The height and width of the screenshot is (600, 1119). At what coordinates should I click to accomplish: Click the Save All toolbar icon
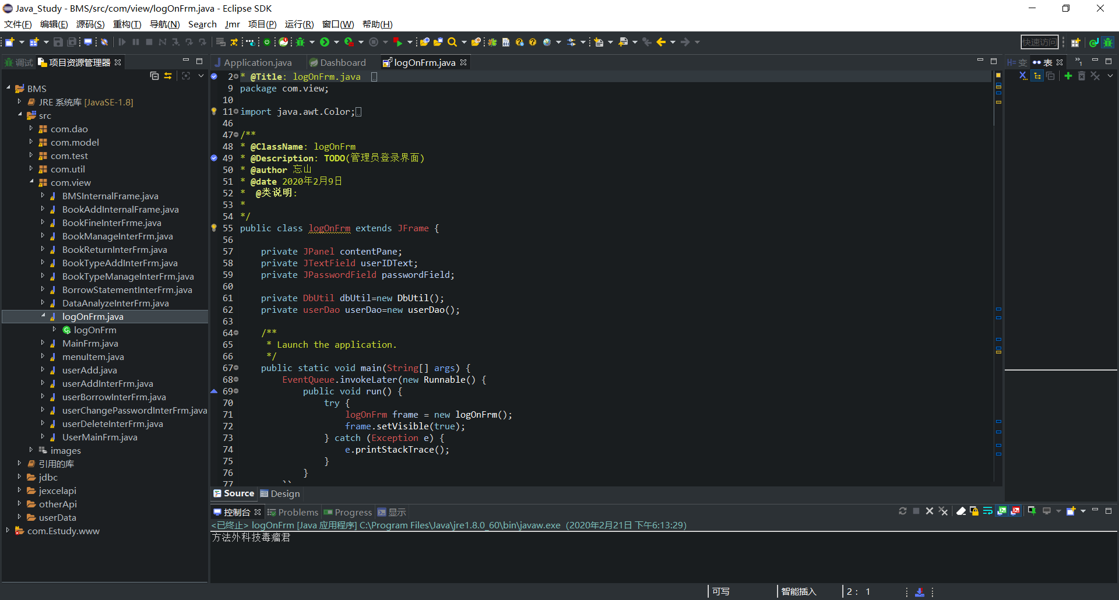(x=72, y=42)
